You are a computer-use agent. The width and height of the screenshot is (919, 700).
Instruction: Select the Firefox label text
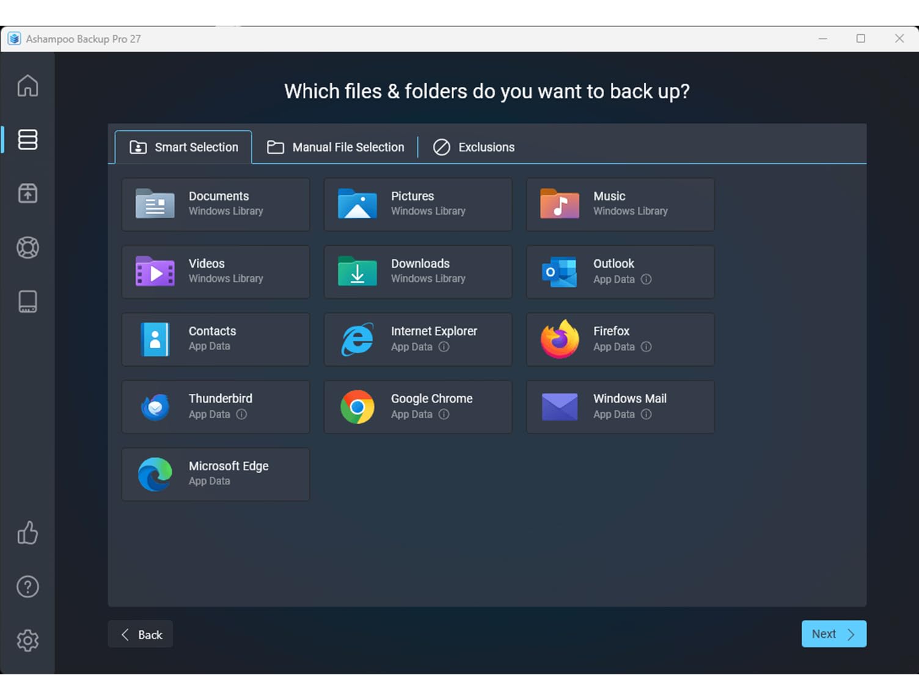(611, 331)
